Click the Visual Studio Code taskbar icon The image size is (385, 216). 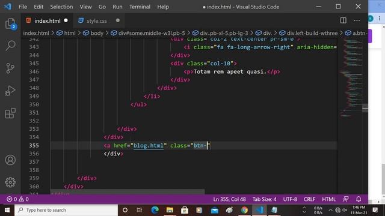coord(259,210)
